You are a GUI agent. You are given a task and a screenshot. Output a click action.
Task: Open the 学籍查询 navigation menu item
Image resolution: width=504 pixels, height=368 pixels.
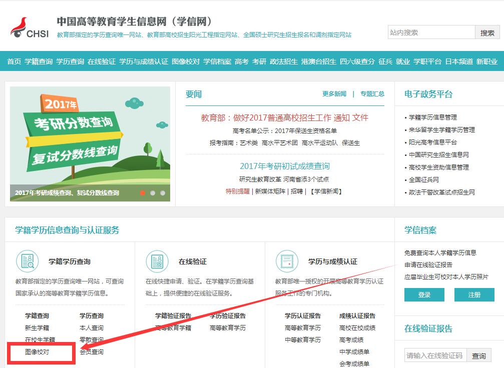(x=39, y=61)
